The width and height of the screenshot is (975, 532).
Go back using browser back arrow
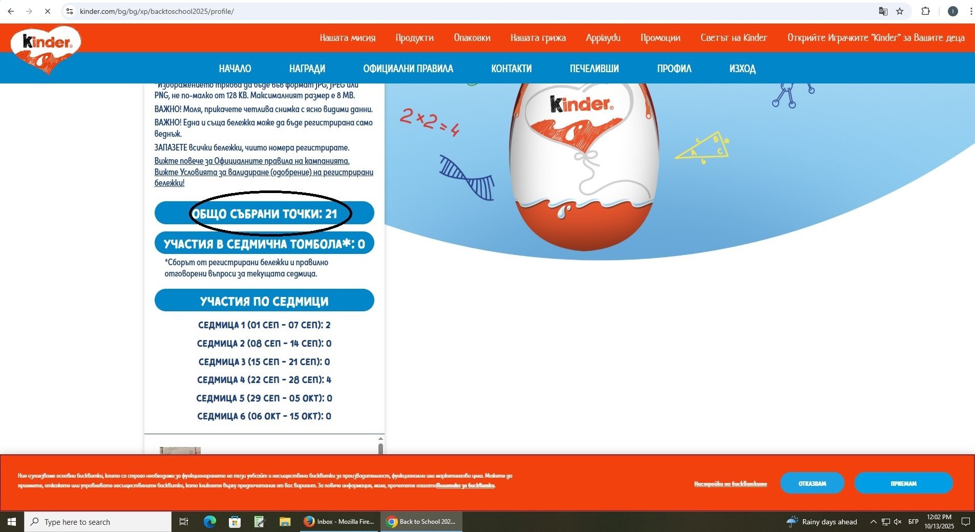click(11, 11)
